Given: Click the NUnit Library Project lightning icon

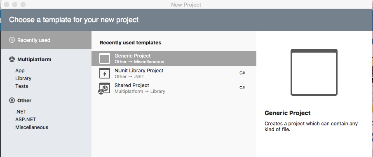Looking at the screenshot, I should (105, 73).
